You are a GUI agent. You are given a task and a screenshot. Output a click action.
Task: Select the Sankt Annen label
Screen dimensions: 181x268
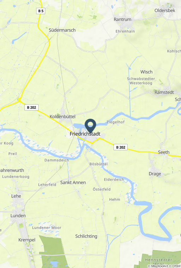tap(73, 182)
